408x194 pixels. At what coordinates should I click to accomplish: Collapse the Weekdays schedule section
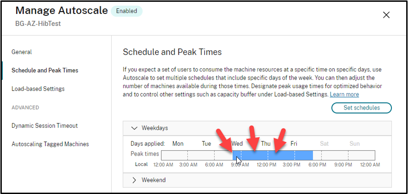pos(135,128)
